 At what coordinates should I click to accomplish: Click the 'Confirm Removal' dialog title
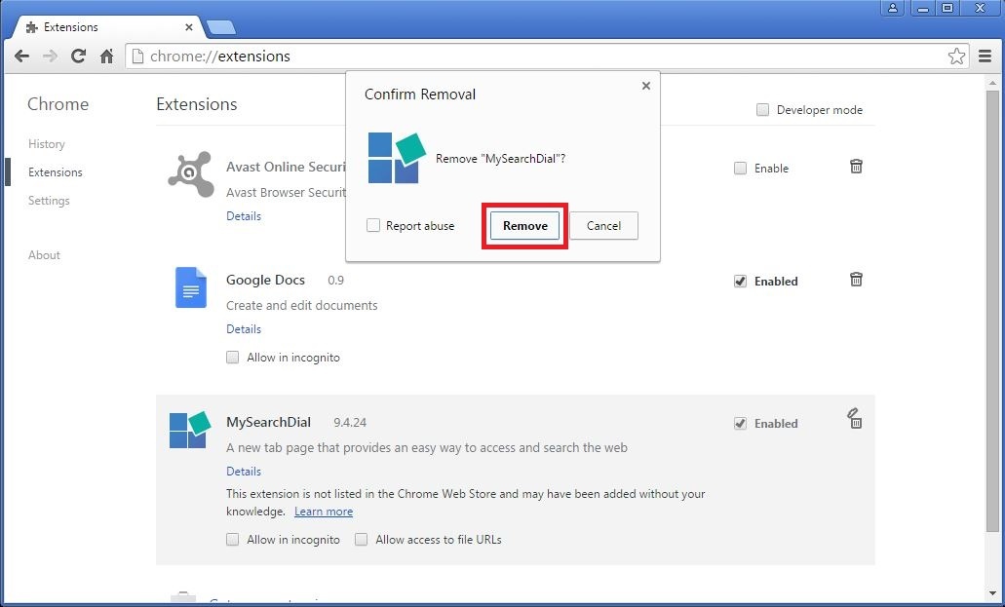click(420, 95)
